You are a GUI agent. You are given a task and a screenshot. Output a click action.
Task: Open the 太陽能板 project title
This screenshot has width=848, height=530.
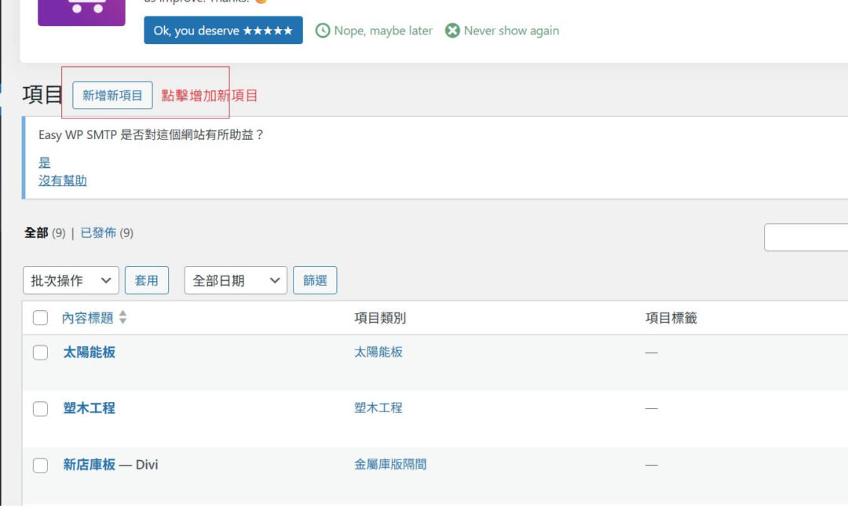coord(90,352)
